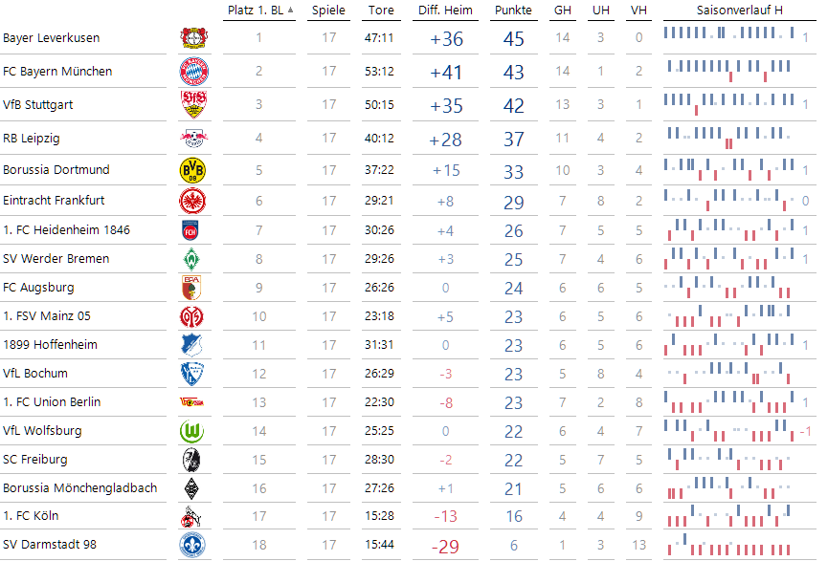Open the Borussia Mönchengladbach team link
828x561 pixels.
point(79,488)
